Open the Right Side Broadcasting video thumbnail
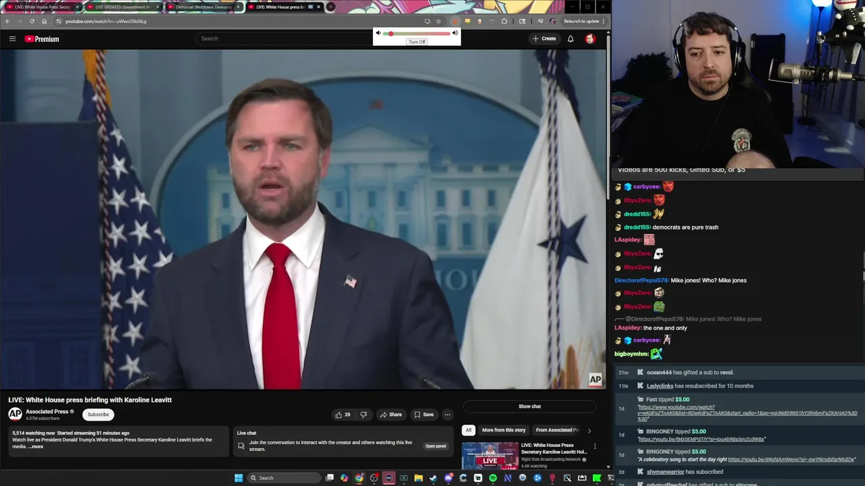The image size is (865, 486). 490,456
